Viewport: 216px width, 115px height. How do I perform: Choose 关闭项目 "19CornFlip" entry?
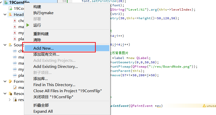point(53,97)
